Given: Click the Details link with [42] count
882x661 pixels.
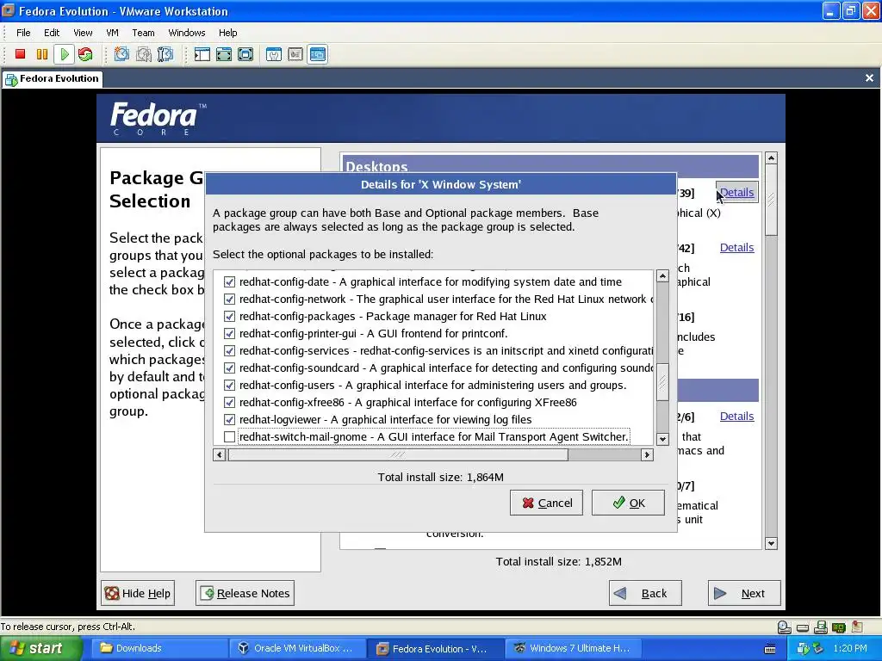Looking at the screenshot, I should [x=737, y=248].
